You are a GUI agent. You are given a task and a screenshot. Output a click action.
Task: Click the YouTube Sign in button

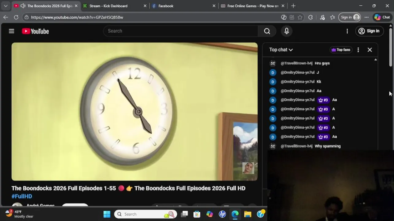pos(369,31)
